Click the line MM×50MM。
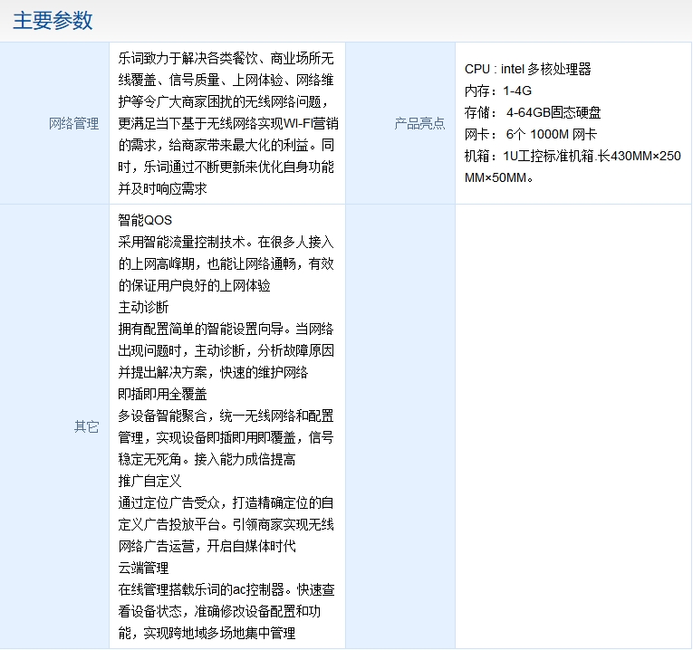The height and width of the screenshot is (650, 693). click(x=499, y=177)
